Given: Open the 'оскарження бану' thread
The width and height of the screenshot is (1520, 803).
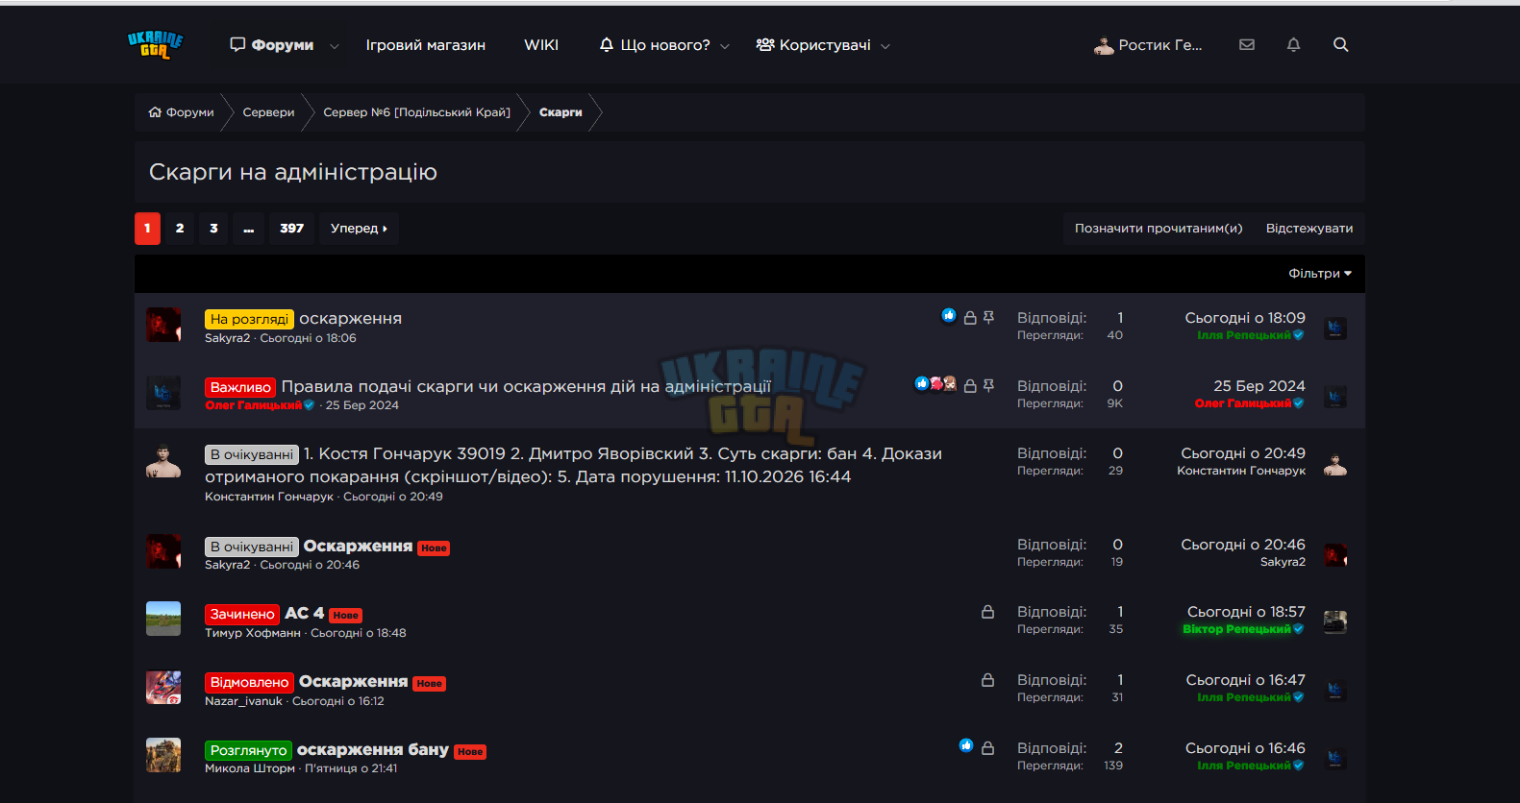Looking at the screenshot, I should coord(373,749).
